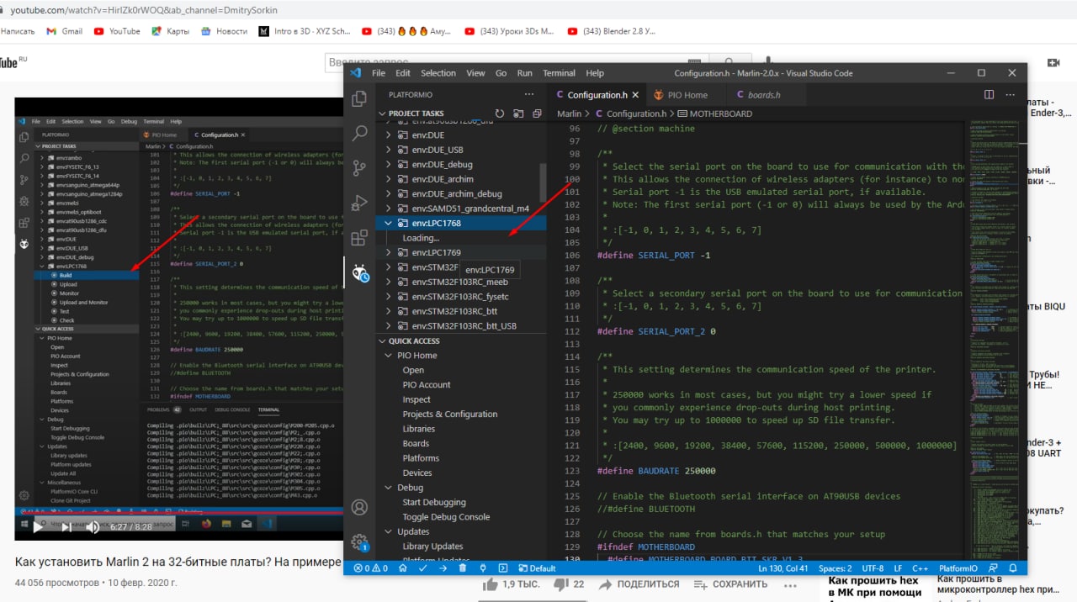Play the YouTube video

click(37, 527)
